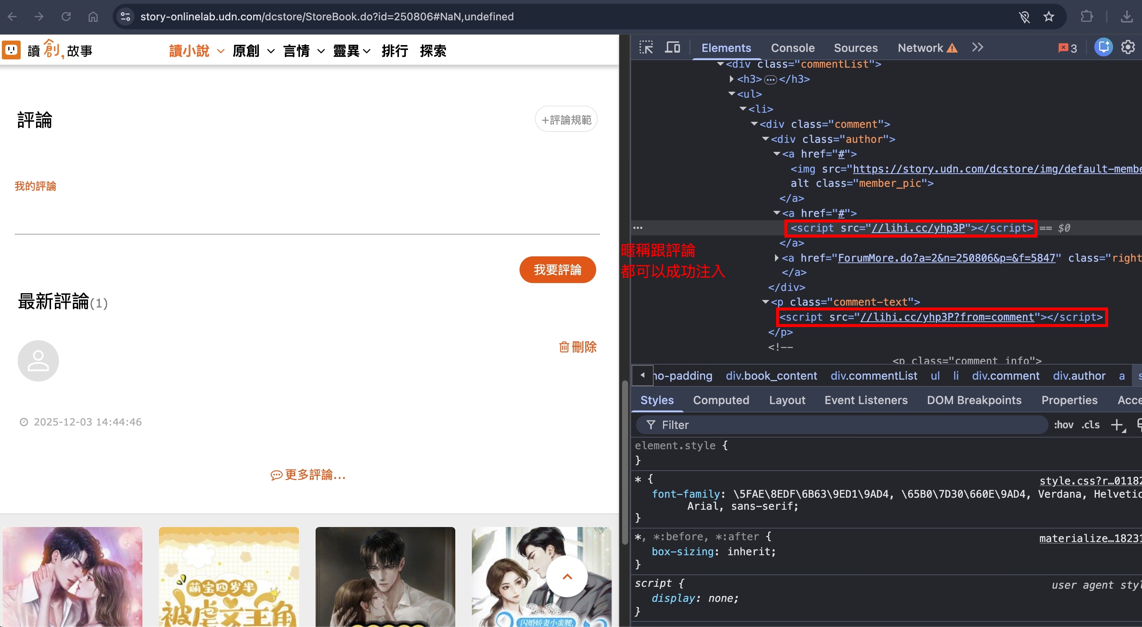Click the div.book_content breadcrumb item
This screenshot has height=627, width=1142.
click(771, 376)
